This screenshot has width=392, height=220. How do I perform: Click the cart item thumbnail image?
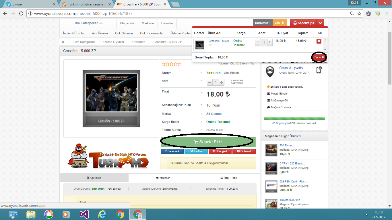[x=200, y=45]
